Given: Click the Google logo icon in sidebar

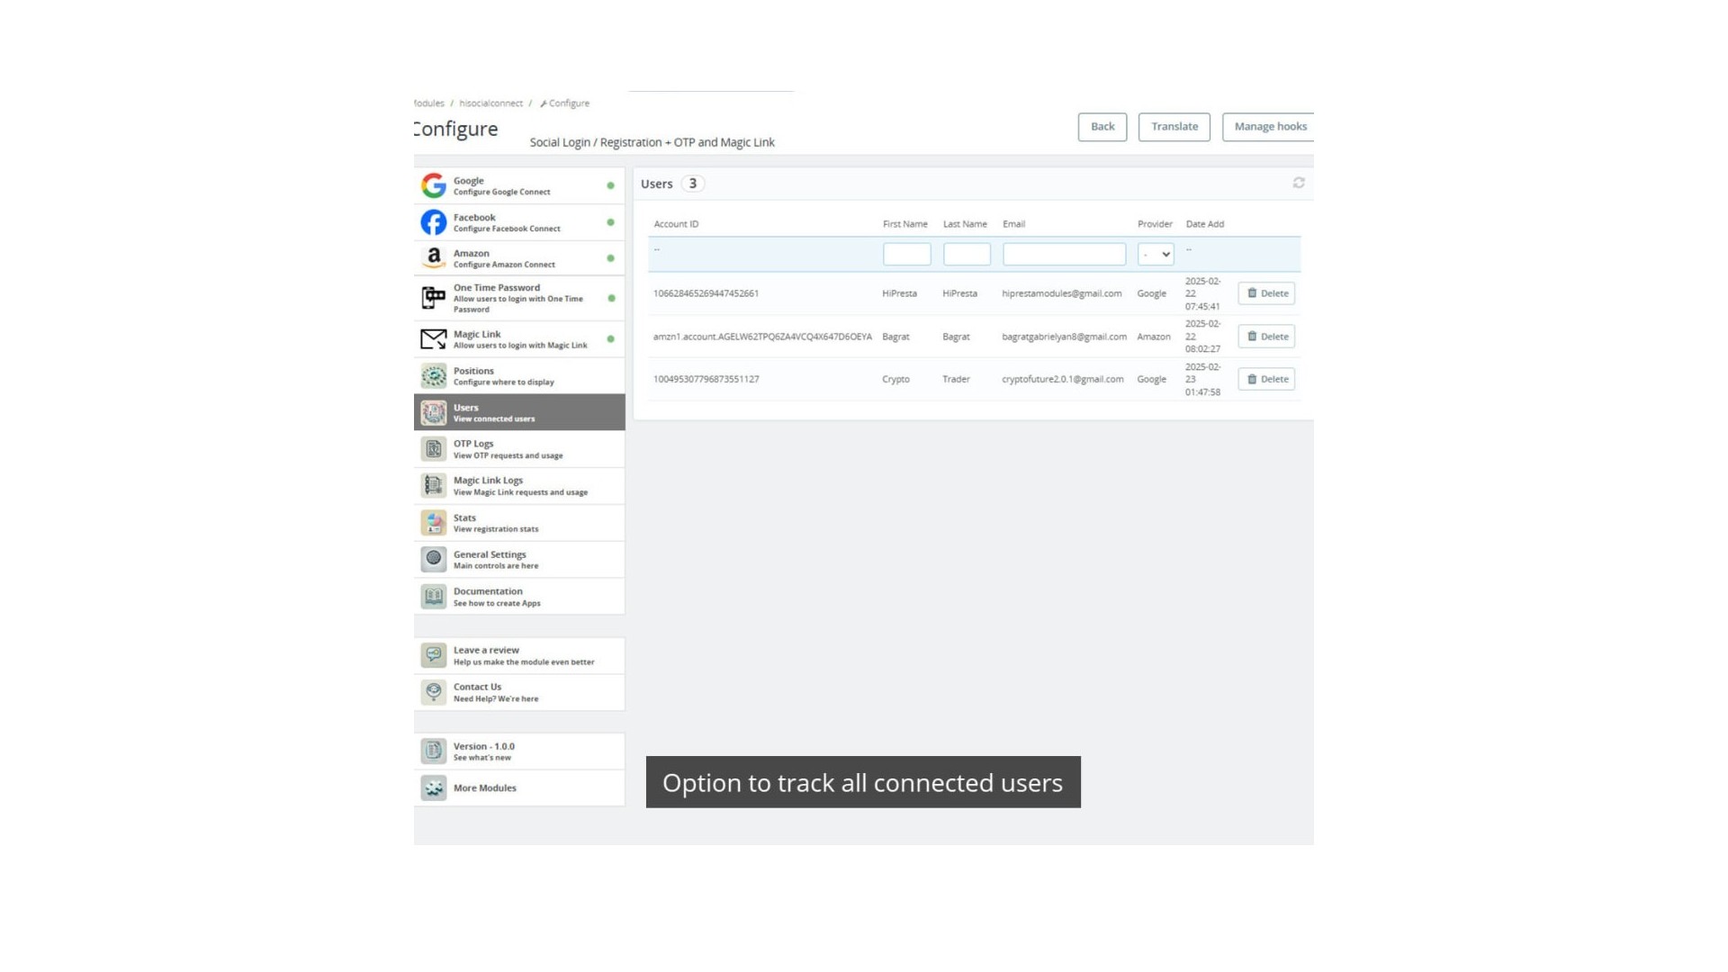Looking at the screenshot, I should 433,185.
